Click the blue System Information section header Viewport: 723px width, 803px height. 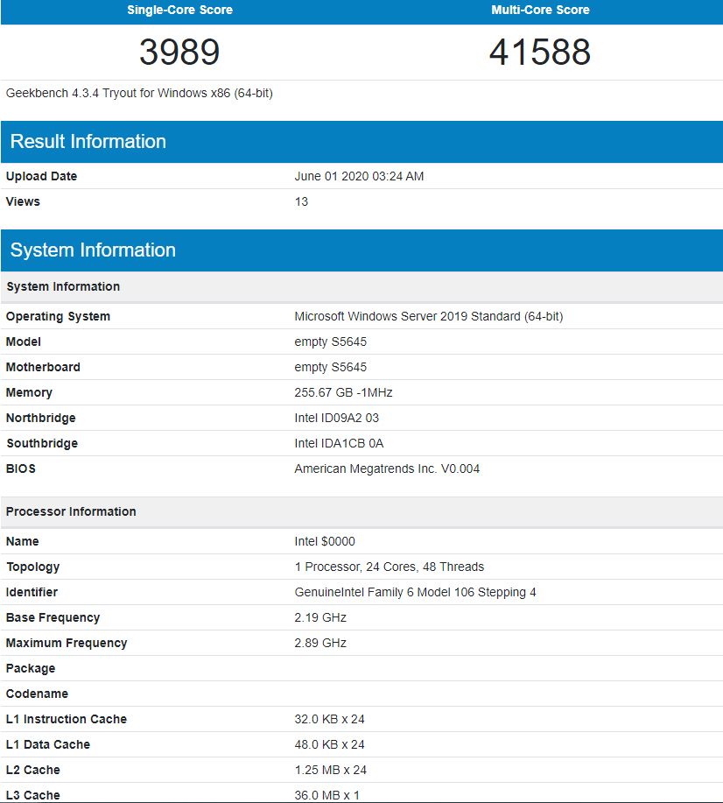point(361,250)
